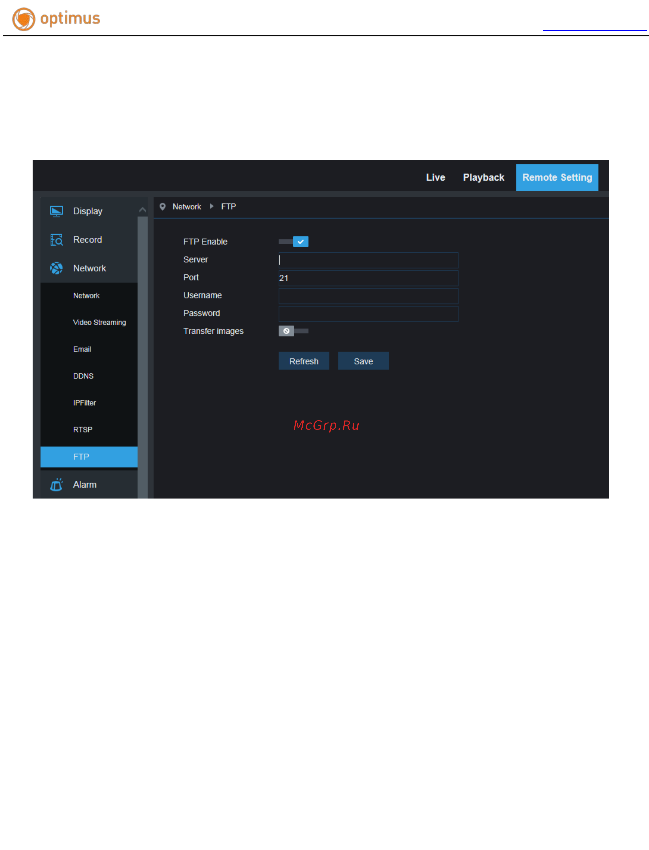649x850 pixels.
Task: Click the FTP breadcrumb label
Action: click(228, 207)
